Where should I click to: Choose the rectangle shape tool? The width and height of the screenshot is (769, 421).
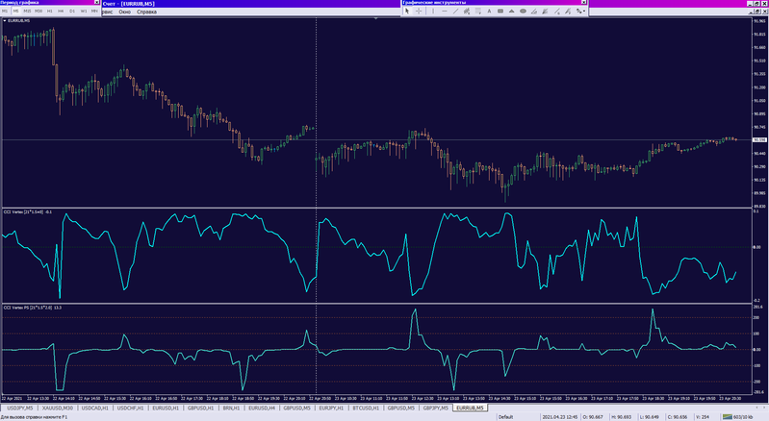click(500, 11)
